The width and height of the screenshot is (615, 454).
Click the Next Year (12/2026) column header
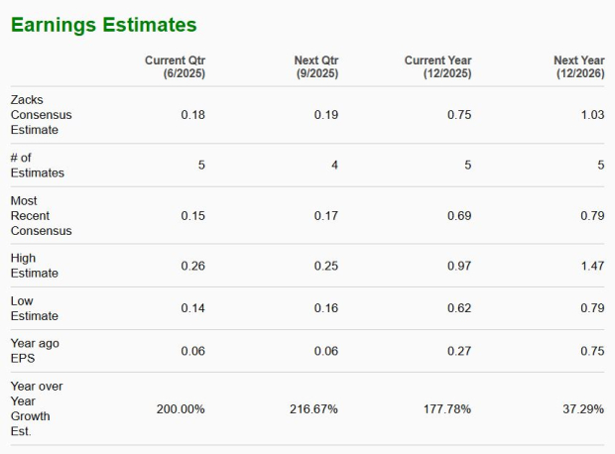[578, 67]
